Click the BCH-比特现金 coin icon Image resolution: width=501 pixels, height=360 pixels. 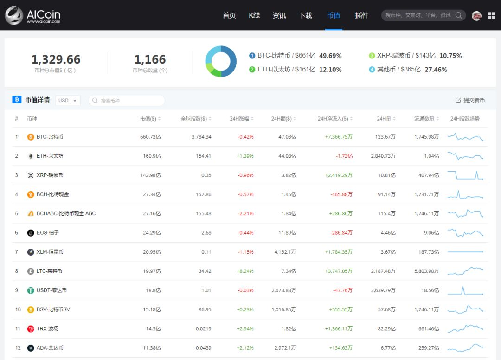[x=31, y=194]
